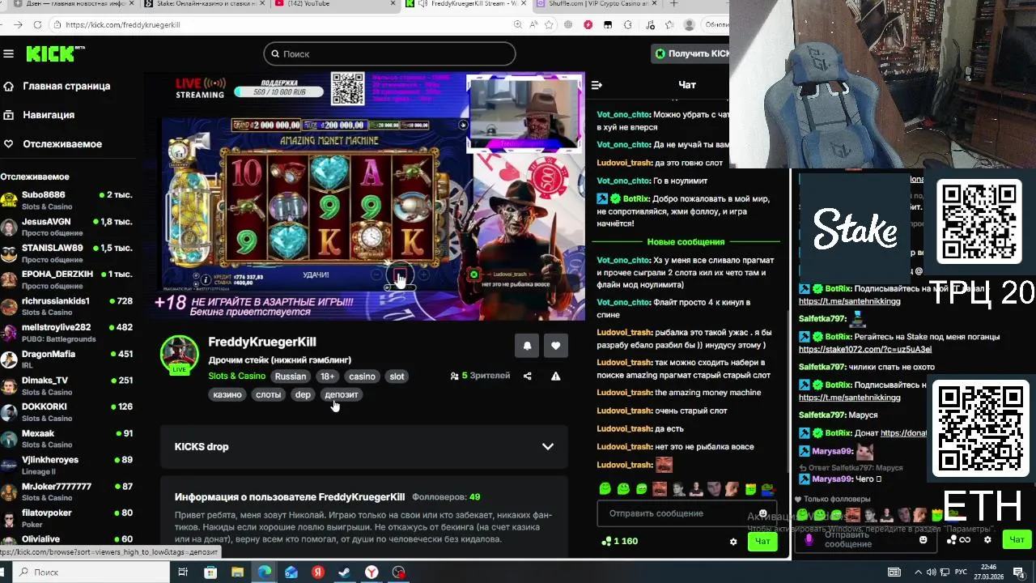Open JesusAVGN channel in followed list
The height and width of the screenshot is (583, 1036).
(66, 227)
